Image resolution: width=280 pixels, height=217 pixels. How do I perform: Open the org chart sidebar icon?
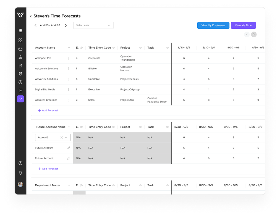[20, 57]
